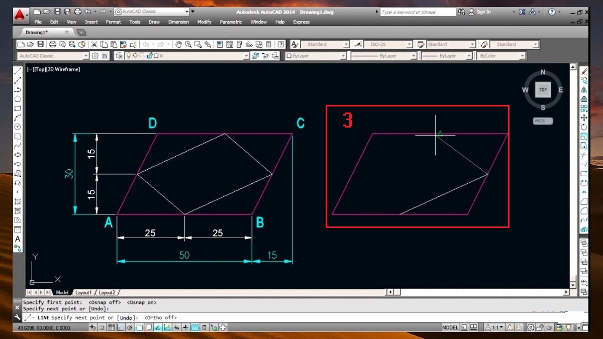
Task: Click the Dimension Style icon beside ISO-25
Action: [x=358, y=44]
